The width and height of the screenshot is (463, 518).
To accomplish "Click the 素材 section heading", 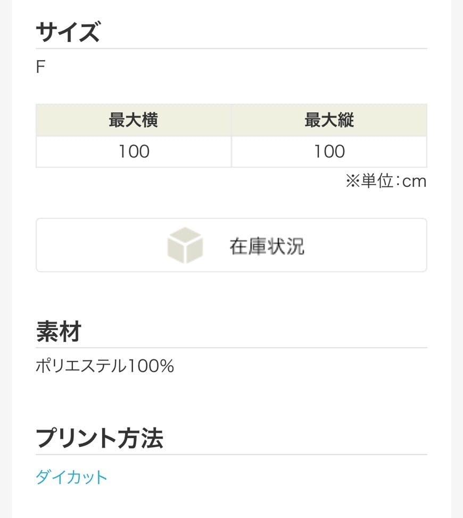I will click(59, 332).
